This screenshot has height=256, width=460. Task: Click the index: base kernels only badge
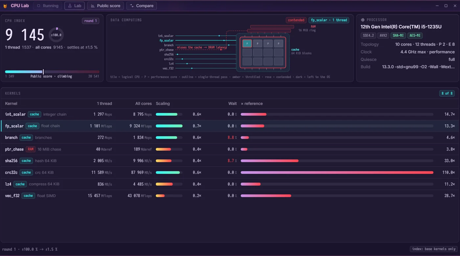point(434,249)
